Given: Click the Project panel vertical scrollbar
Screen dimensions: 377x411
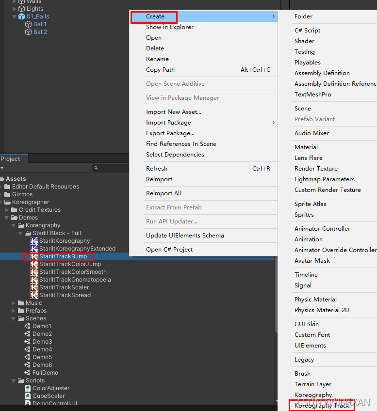Looking at the screenshot, I should coord(276,294).
